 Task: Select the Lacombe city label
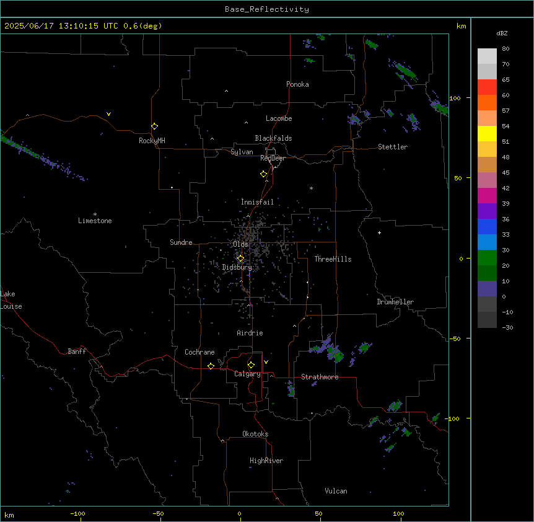pos(279,118)
